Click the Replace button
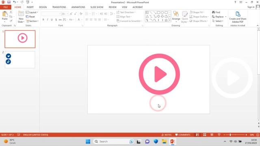The image size is (260, 146). point(218,17)
